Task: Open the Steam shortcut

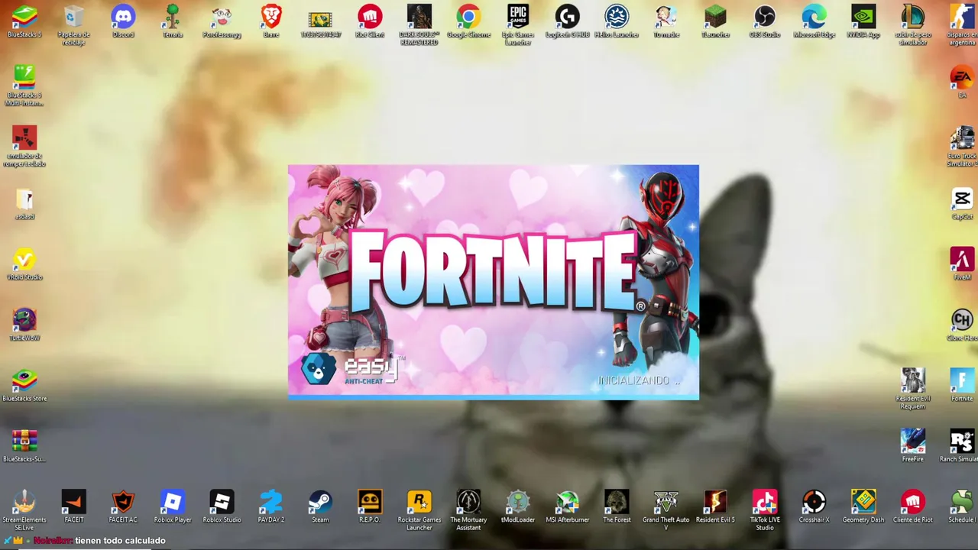Action: 320,506
